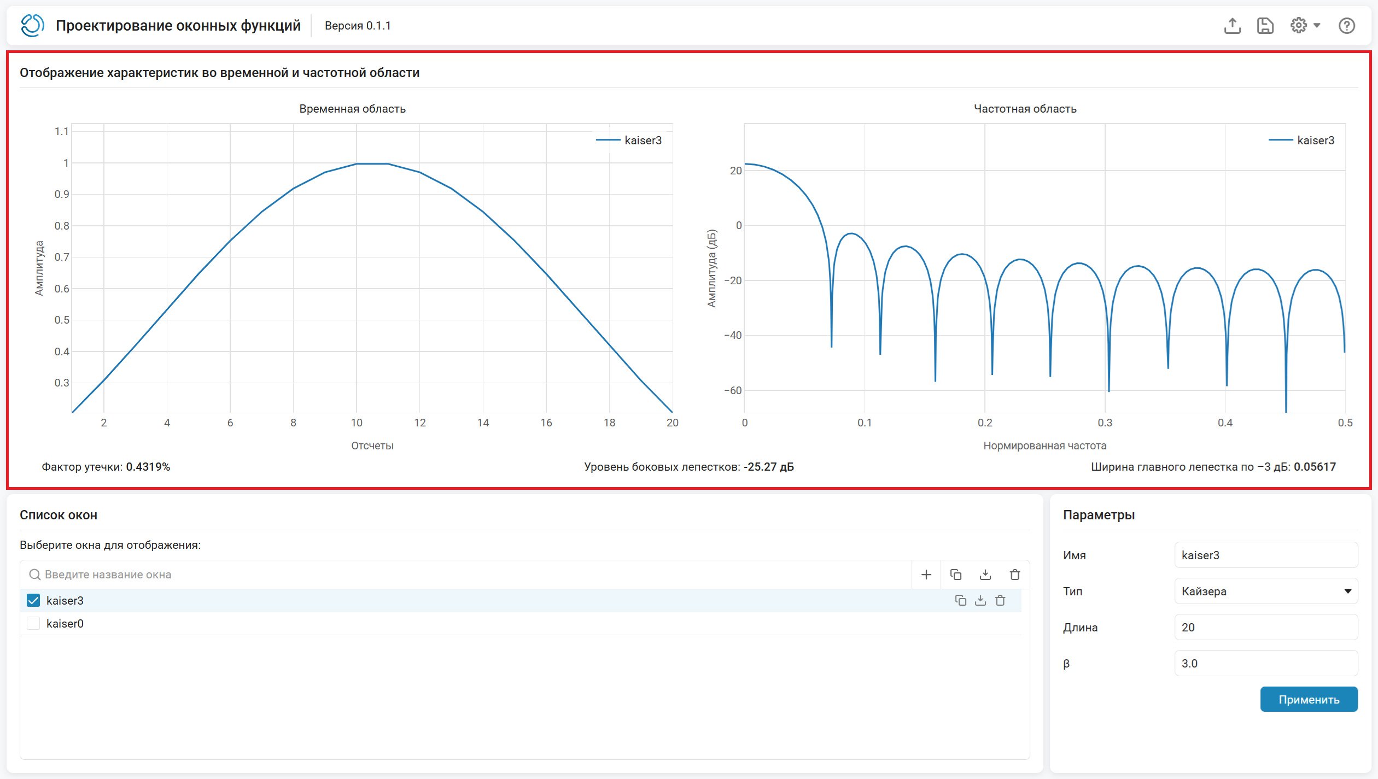This screenshot has width=1378, height=779.
Task: Click the Нормированная частота axis label
Action: 1045,446
